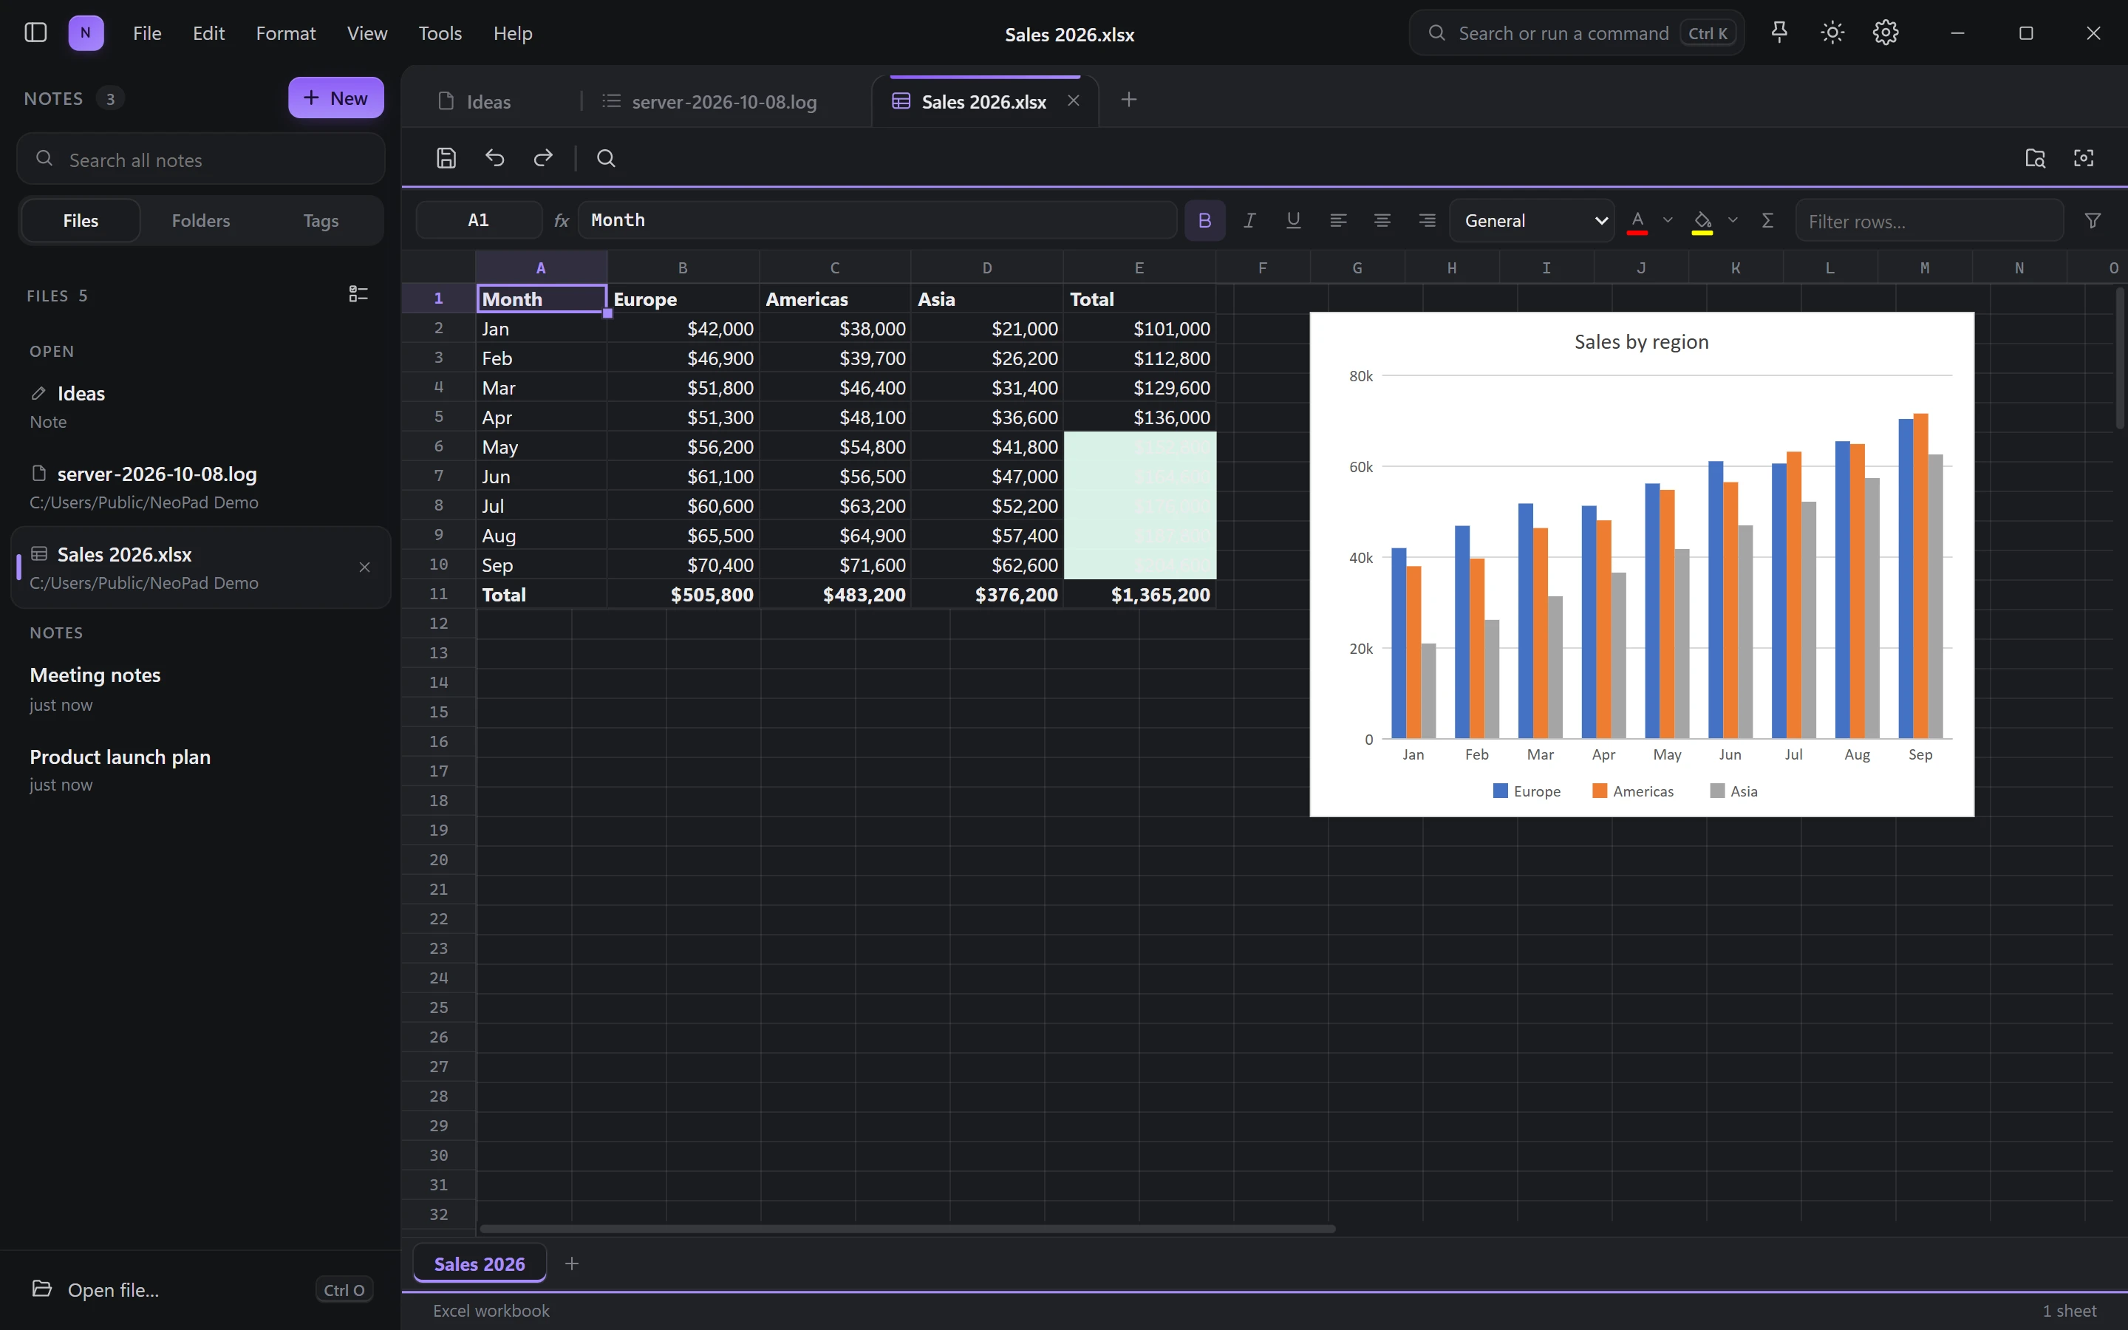The width and height of the screenshot is (2128, 1330).
Task: Click the NeoPad app logo icon
Action: 85,33
